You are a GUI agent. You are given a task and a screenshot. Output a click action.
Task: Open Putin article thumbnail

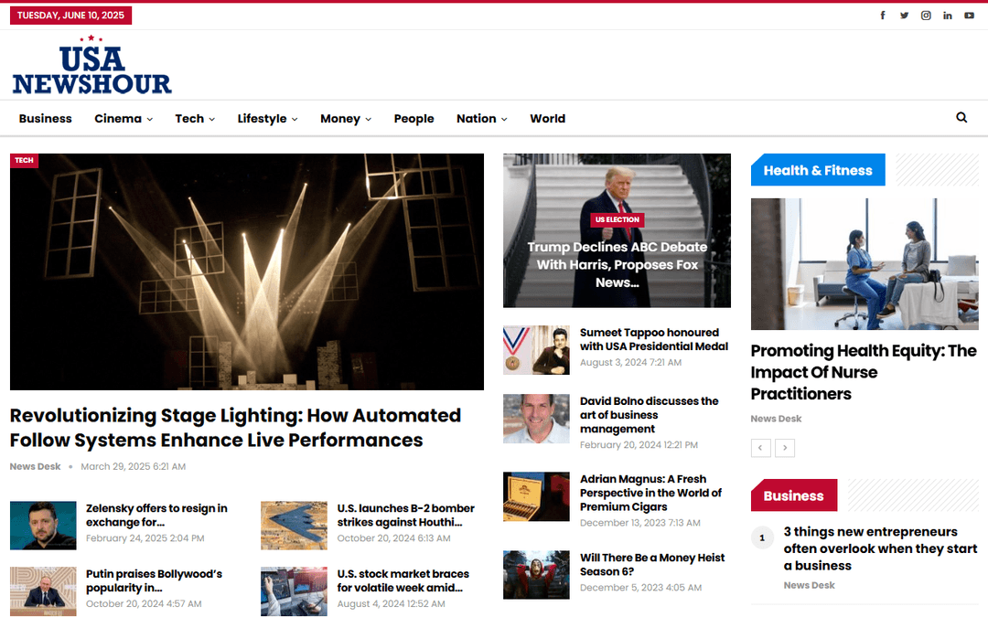[x=43, y=591]
